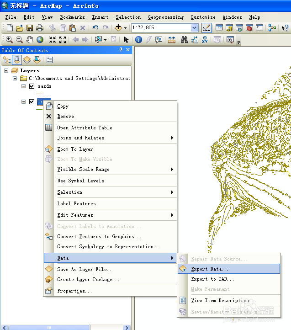291x330 pixels.
Task: Open the Geoprocessing menu
Action: point(165,17)
